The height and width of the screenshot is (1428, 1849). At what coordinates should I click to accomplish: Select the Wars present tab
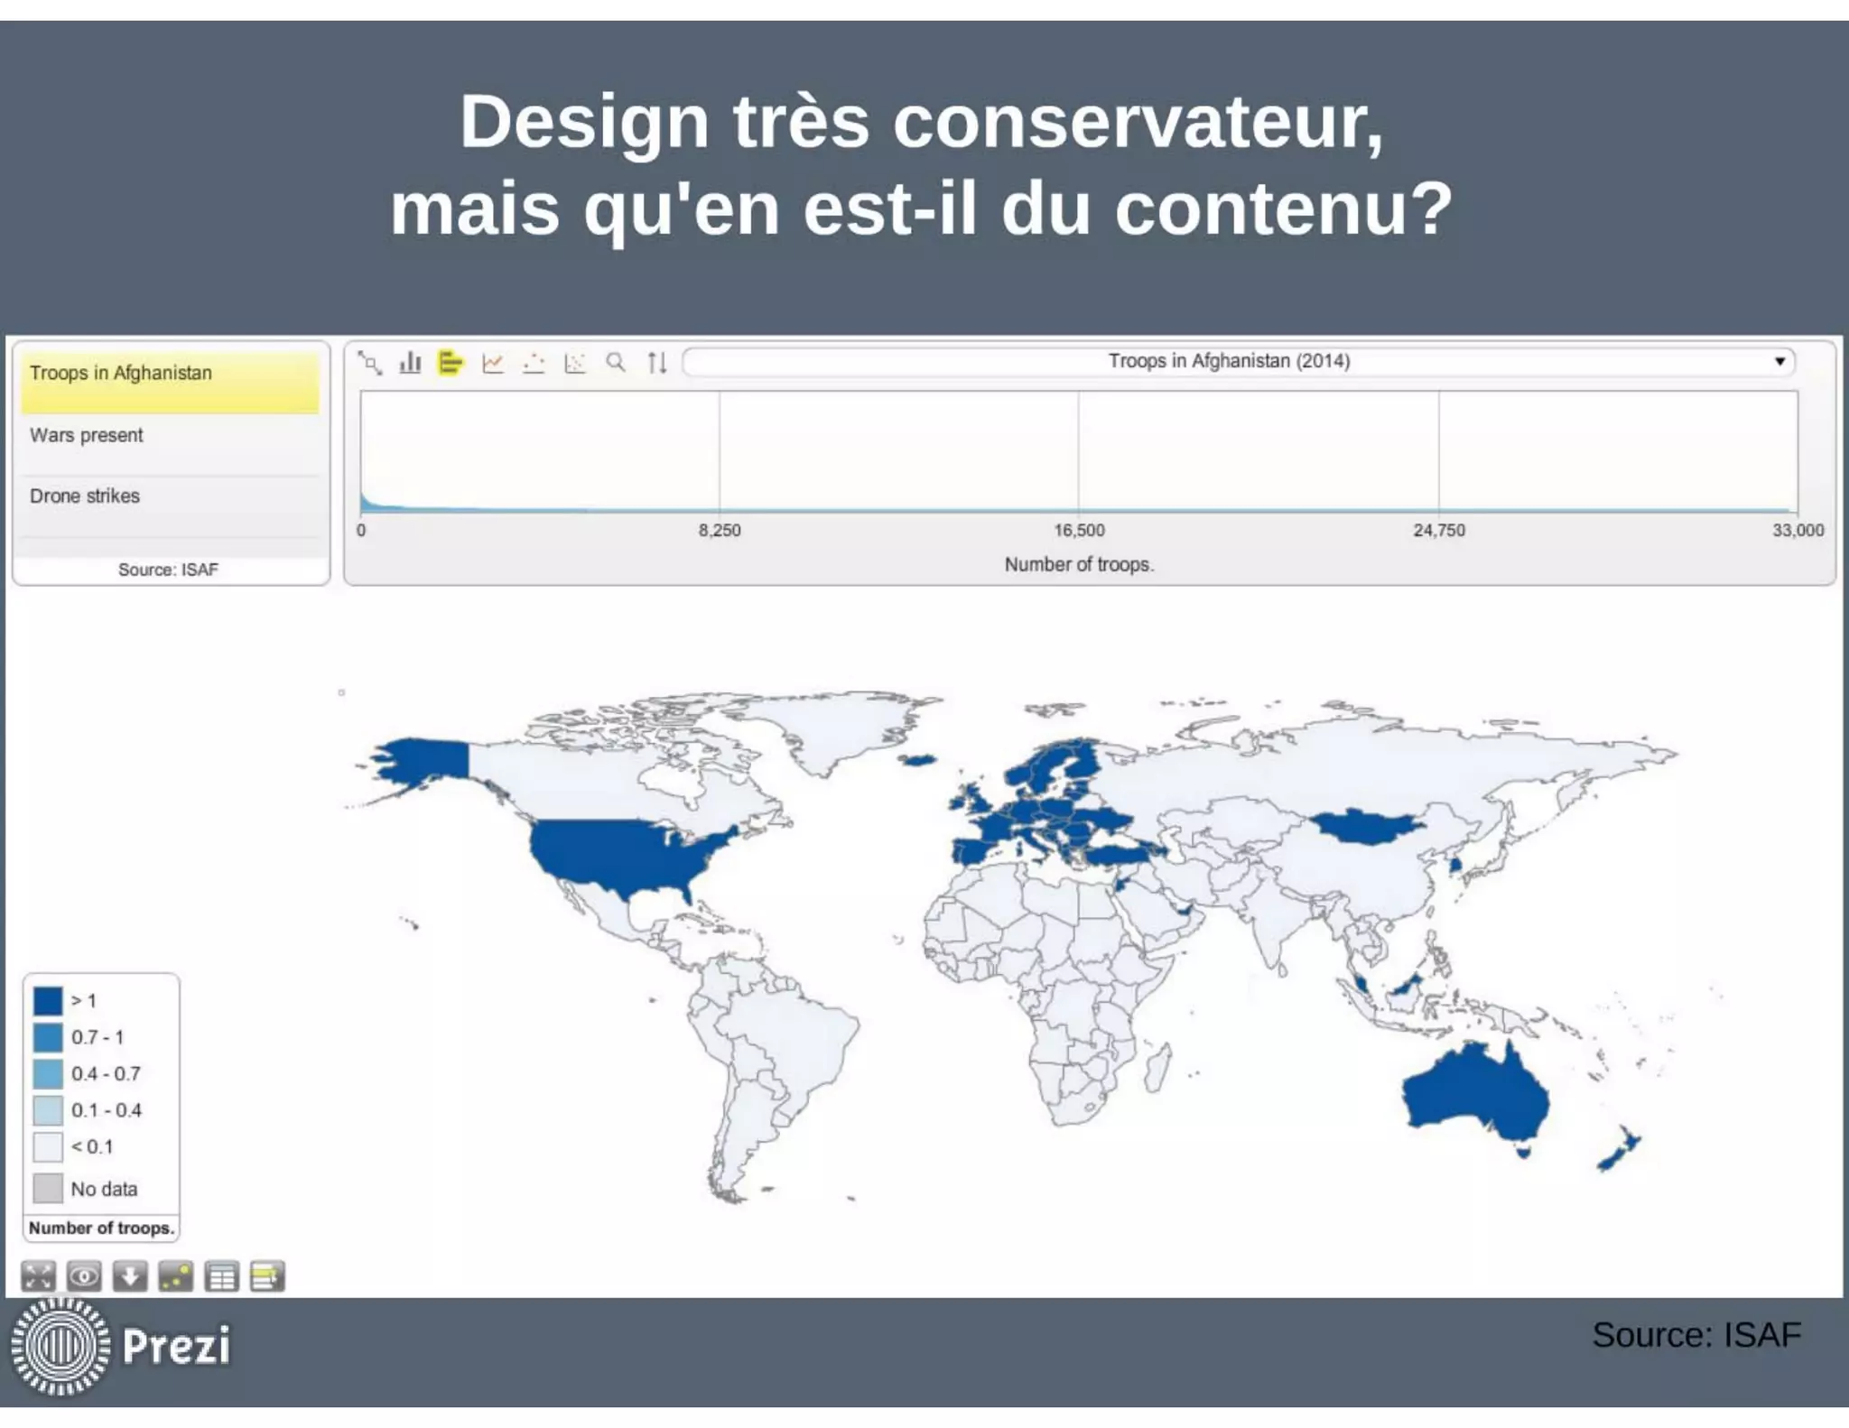170,444
